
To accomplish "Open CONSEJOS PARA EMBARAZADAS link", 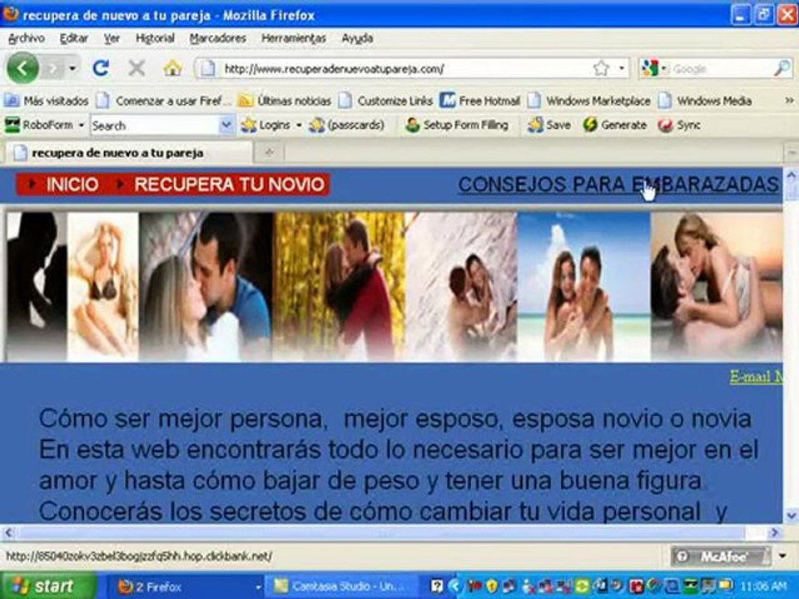I will click(x=618, y=185).
